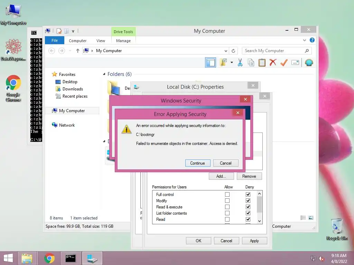Uncheck Deny for List folder contents
Image resolution: width=354 pixels, height=265 pixels.
[248, 213]
